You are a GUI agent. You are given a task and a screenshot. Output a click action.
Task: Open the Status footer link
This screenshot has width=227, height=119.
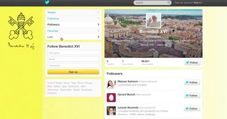[x=57, y=86]
